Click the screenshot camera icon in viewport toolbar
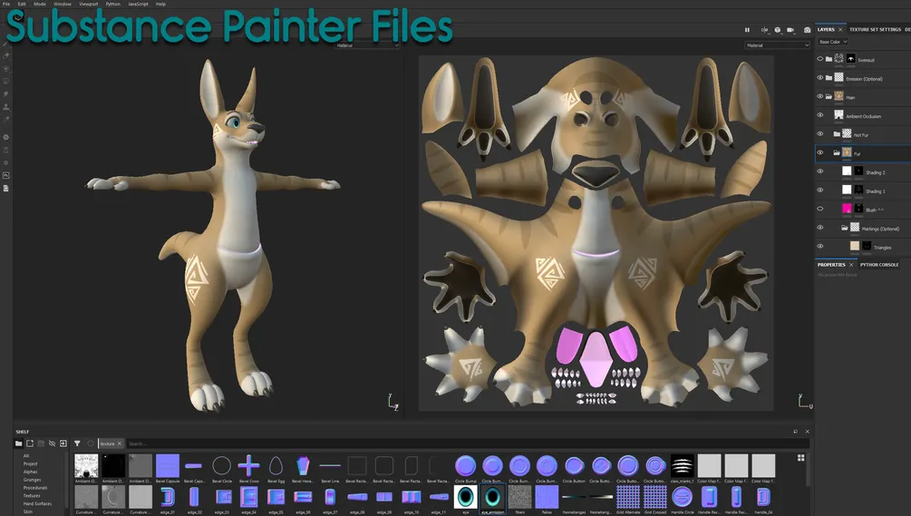The width and height of the screenshot is (911, 516). [807, 30]
